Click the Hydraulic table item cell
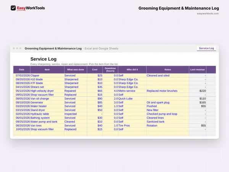Image resolution: width=229 pixels, height=172 pixels. click(x=47, y=114)
